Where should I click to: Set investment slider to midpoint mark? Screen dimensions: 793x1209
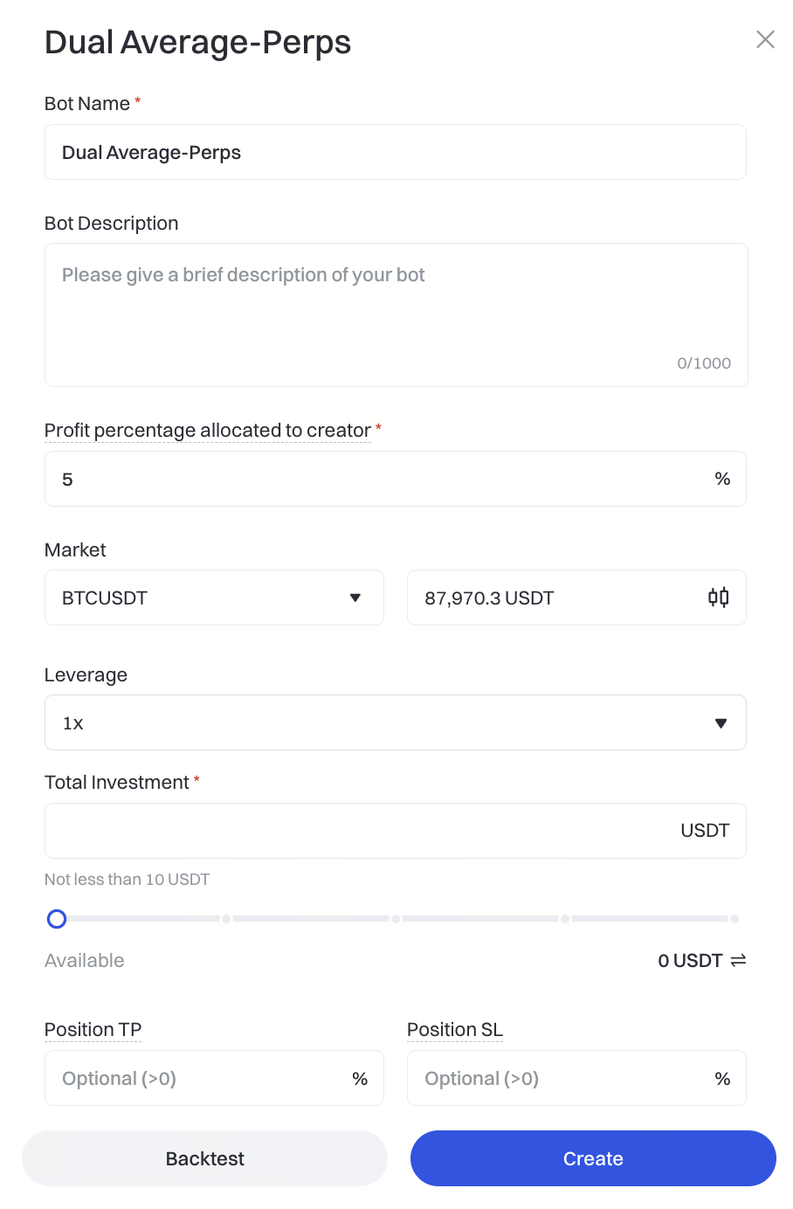click(x=396, y=919)
